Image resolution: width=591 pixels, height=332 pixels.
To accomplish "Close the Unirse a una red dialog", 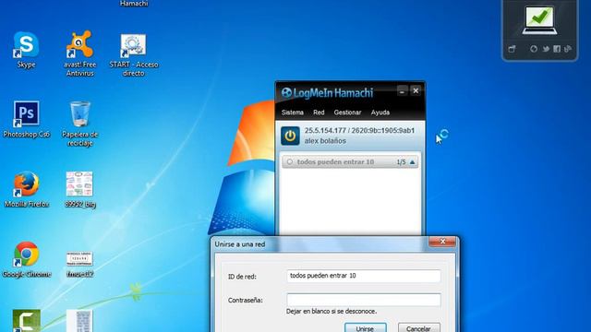I will click(x=442, y=242).
